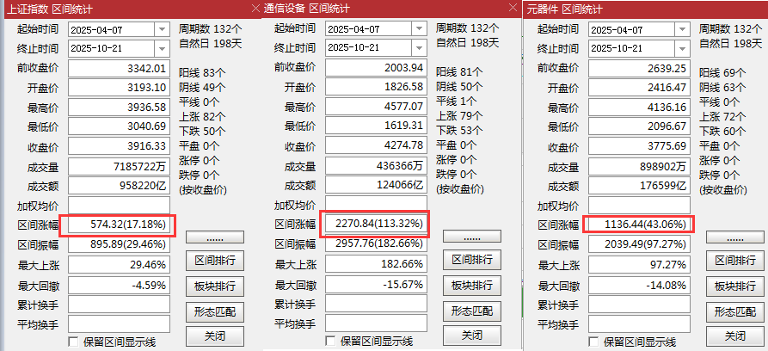The image size is (768, 351).
Task: Check 保留区间显示线 in 上证指数 window
Action: coord(73,342)
